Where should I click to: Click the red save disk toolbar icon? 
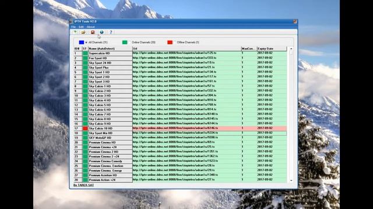point(93,32)
